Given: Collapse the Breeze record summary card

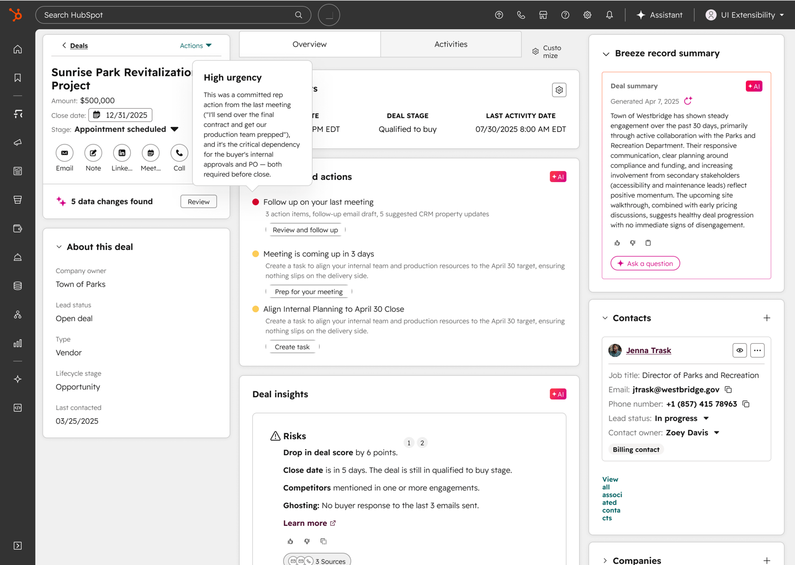Looking at the screenshot, I should tap(606, 54).
